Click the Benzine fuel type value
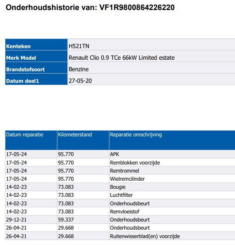The image size is (235, 245). pos(79,69)
